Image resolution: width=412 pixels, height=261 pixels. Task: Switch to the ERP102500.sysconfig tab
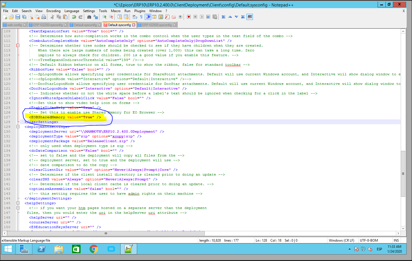pyautogui.click(x=157, y=25)
